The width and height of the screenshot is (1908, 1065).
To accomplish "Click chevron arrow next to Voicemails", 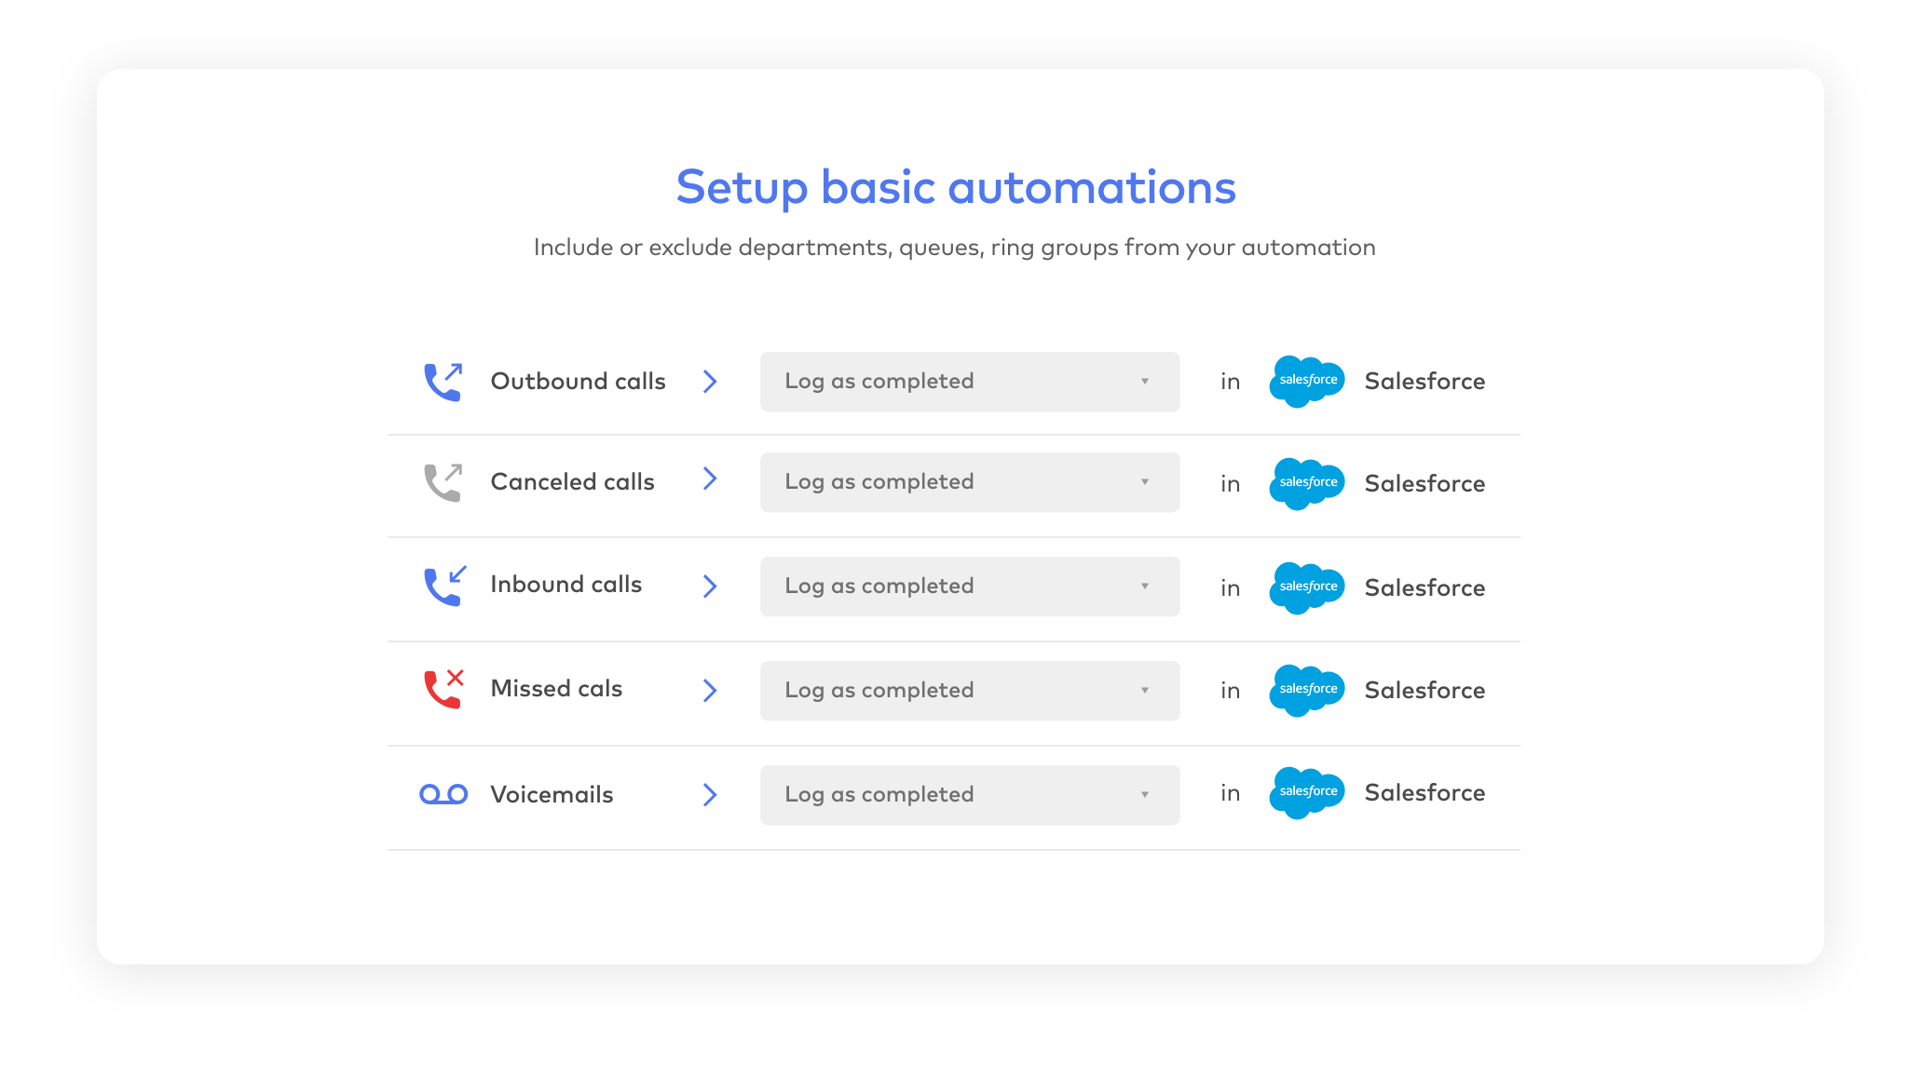I will point(710,794).
